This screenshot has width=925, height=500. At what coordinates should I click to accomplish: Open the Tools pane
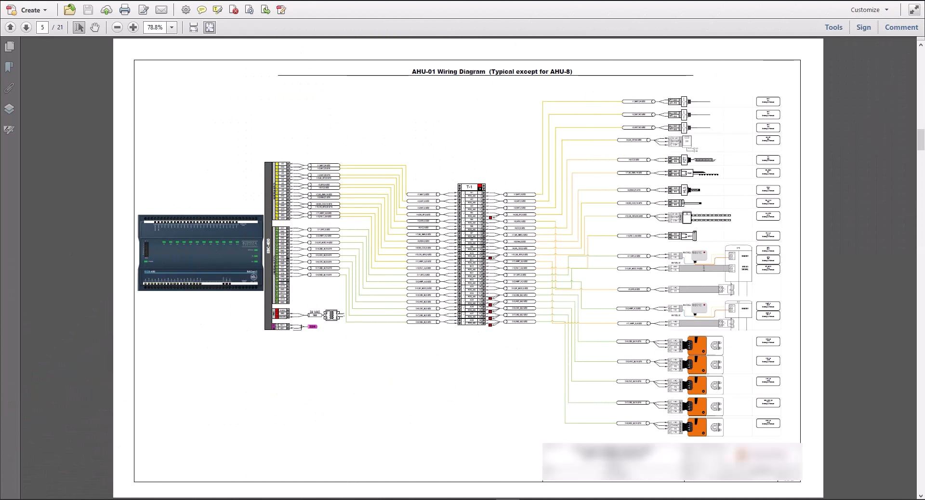[x=833, y=27]
